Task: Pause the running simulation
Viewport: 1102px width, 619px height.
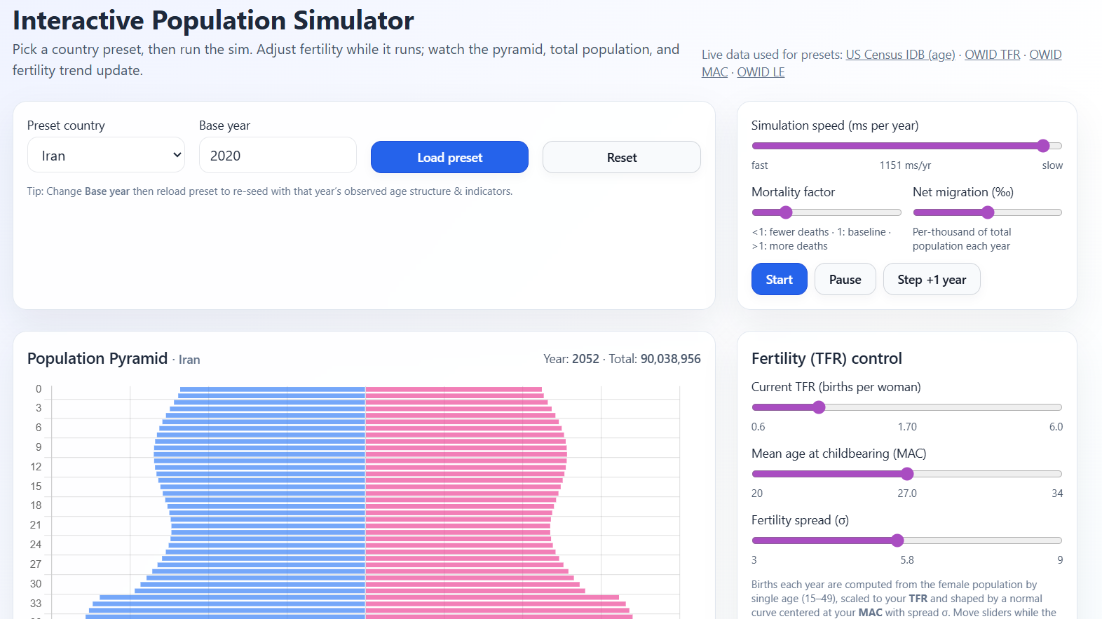Action: click(845, 280)
